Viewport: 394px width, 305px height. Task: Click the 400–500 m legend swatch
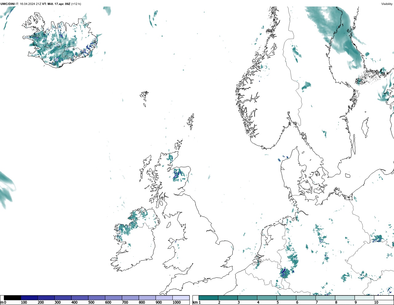click(x=80, y=298)
